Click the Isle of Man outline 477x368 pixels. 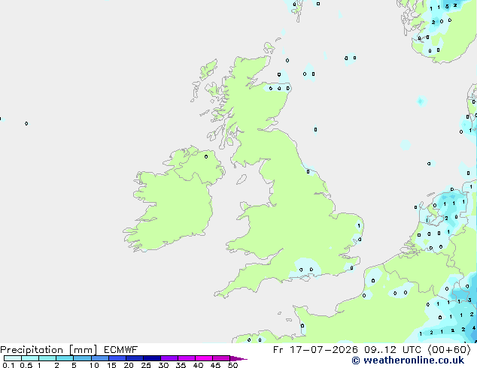tap(242, 179)
